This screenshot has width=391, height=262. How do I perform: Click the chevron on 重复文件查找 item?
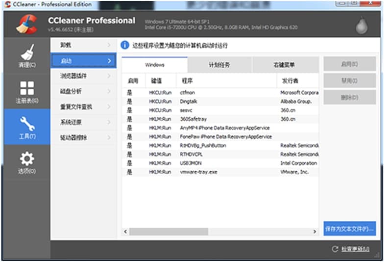point(109,106)
